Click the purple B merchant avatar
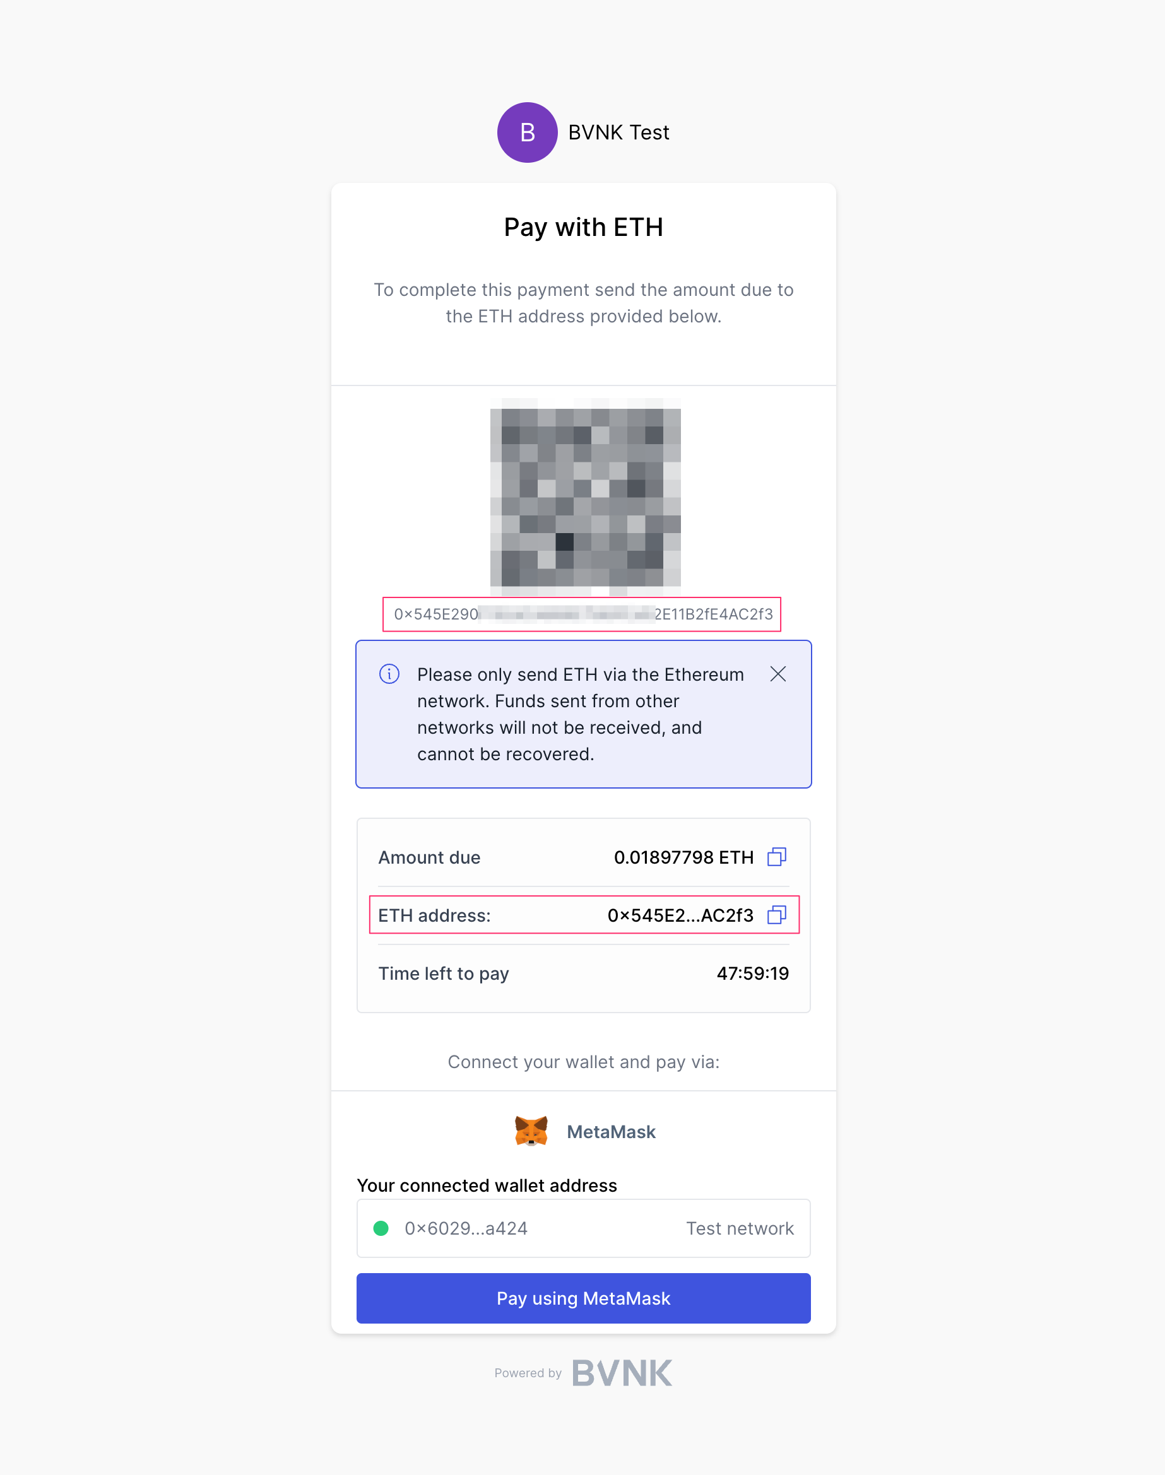Viewport: 1165px width, 1475px height. tap(526, 132)
